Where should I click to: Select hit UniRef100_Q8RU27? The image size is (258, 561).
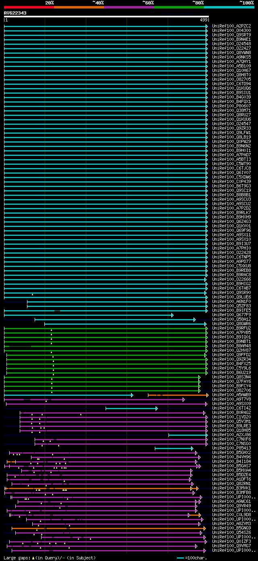231,115
